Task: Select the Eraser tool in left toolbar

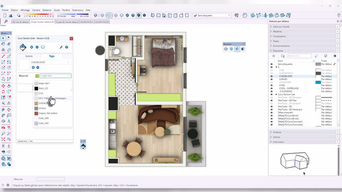Action: 9,44
